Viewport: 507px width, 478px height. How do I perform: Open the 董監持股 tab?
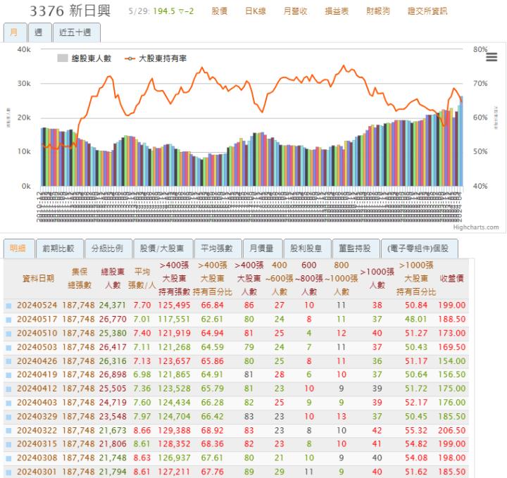[x=356, y=249]
